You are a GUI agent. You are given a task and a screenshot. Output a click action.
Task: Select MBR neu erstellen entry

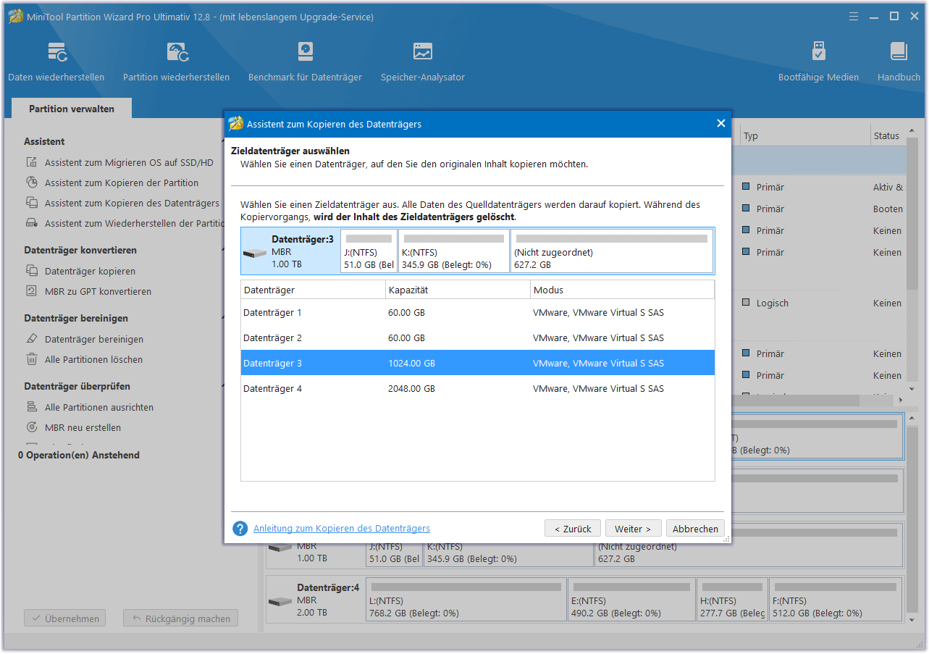pyautogui.click(x=83, y=427)
